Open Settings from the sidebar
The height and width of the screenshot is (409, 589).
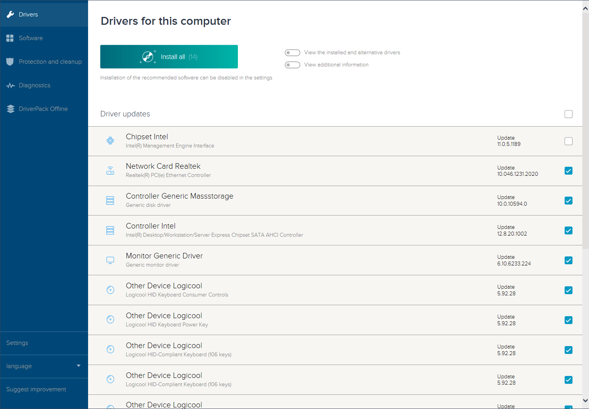(17, 343)
